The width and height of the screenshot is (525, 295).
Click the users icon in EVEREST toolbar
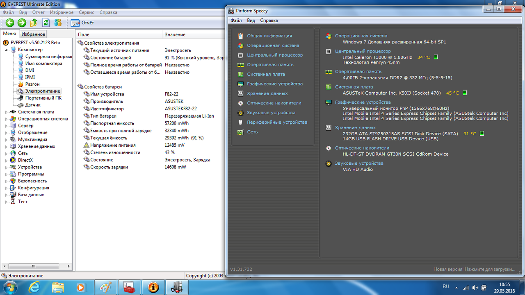pyautogui.click(x=58, y=23)
